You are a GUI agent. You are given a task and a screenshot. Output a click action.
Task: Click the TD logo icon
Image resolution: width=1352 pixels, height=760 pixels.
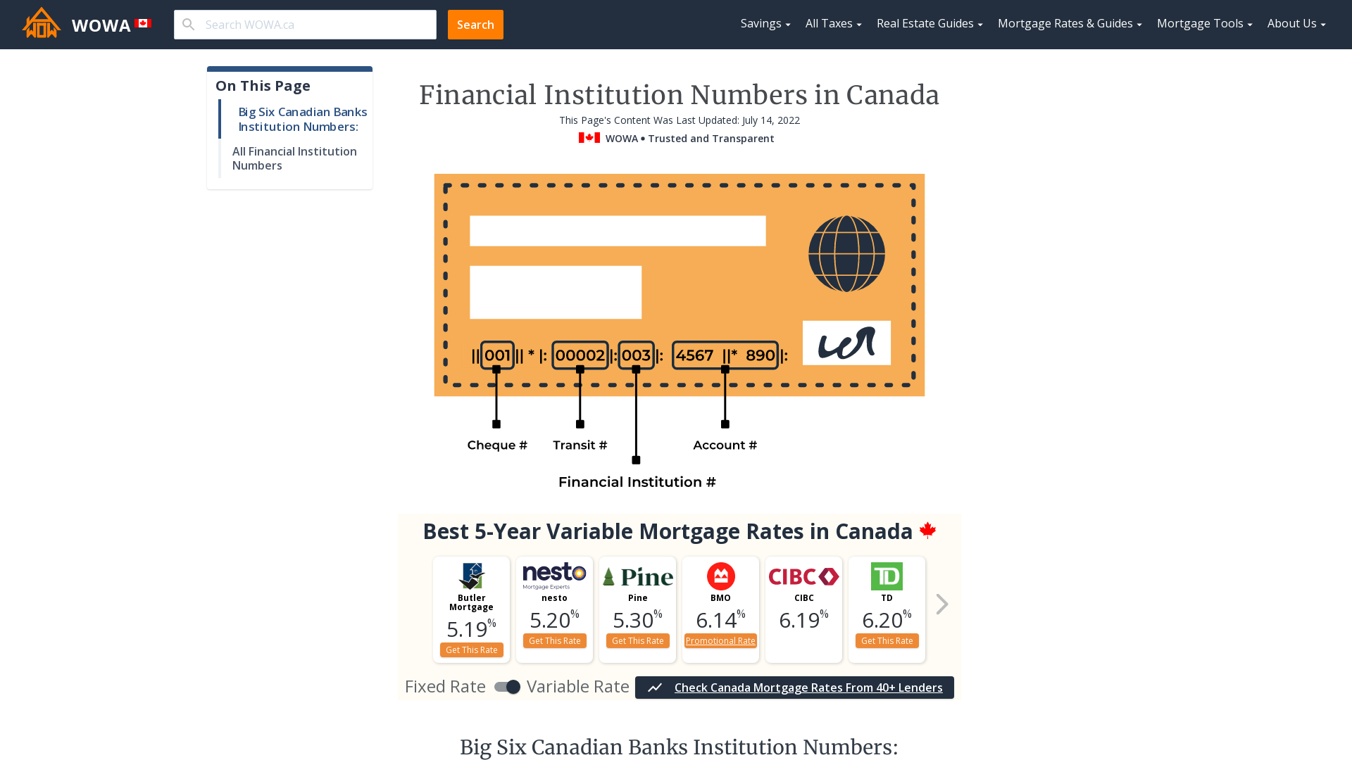pos(887,576)
